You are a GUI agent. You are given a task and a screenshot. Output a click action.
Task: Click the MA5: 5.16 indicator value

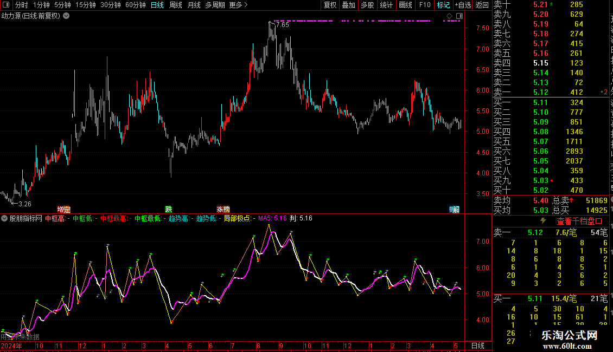pyautogui.click(x=272, y=219)
